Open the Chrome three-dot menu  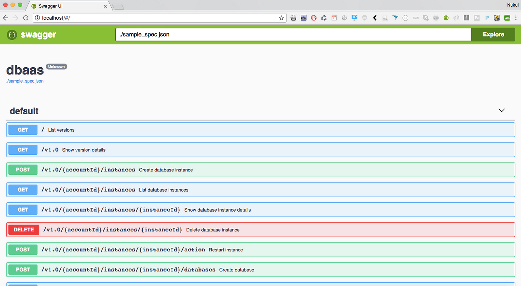click(x=516, y=18)
